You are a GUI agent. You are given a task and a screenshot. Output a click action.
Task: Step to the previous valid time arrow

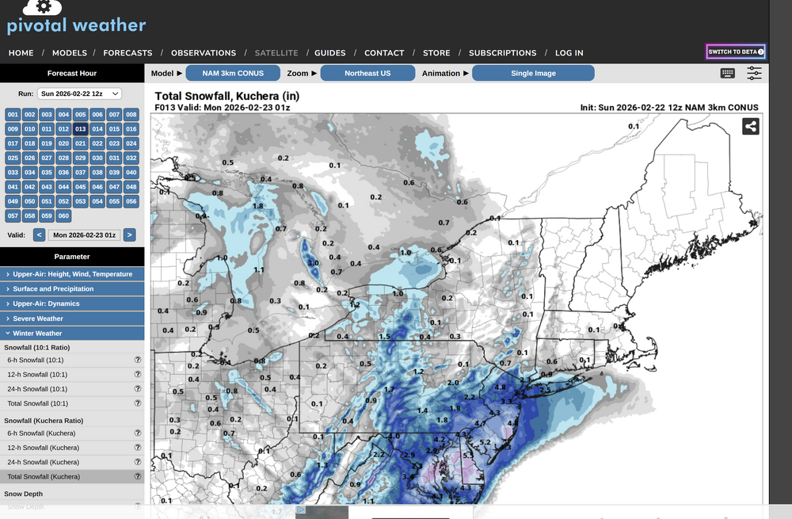[x=39, y=235]
